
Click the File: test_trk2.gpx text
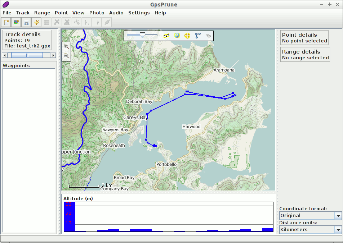(x=27, y=46)
